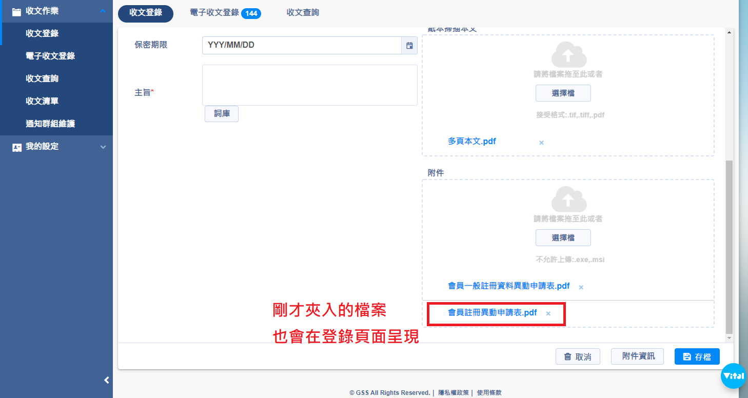Remove 會員一般註冊資料異動申請表.pdf attachment

[581, 287]
